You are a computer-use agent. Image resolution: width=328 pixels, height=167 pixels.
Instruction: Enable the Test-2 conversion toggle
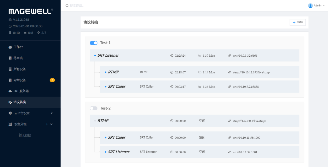(94, 108)
